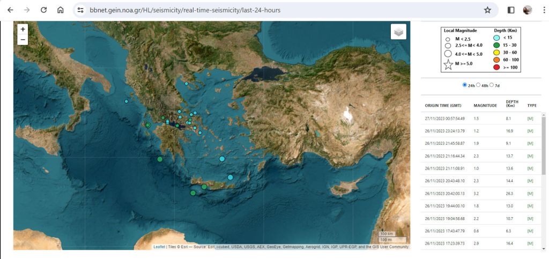Select the 7d time range
Image resolution: width=549 pixels, height=259 pixels.
(492, 85)
